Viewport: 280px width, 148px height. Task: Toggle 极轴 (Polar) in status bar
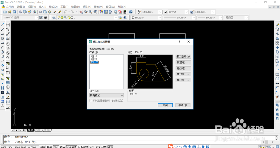[x=62, y=147]
